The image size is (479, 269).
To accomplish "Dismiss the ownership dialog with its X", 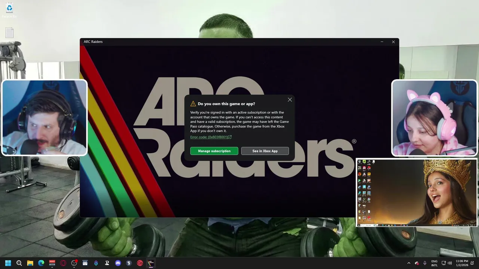I will [x=290, y=100].
